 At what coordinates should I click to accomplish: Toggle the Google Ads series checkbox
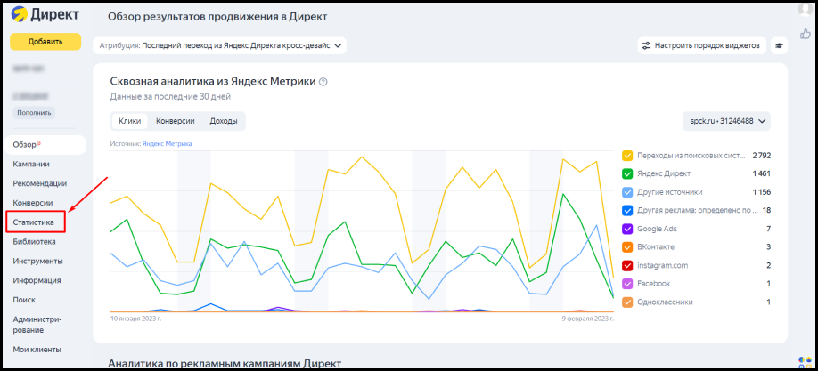pyautogui.click(x=627, y=229)
